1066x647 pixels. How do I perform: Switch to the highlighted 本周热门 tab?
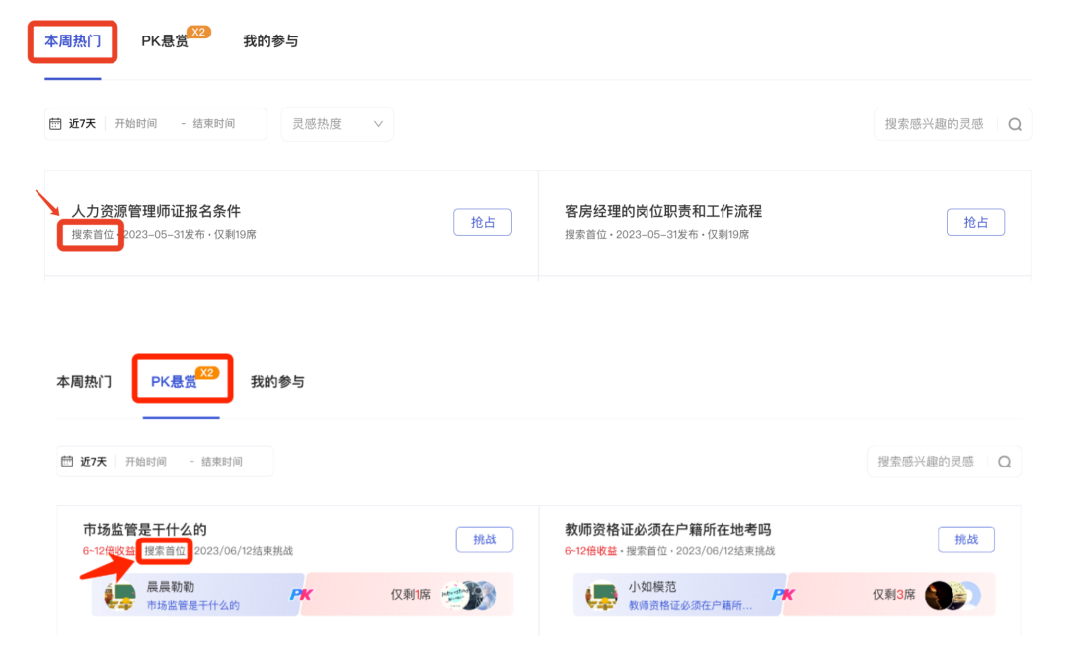click(x=72, y=41)
